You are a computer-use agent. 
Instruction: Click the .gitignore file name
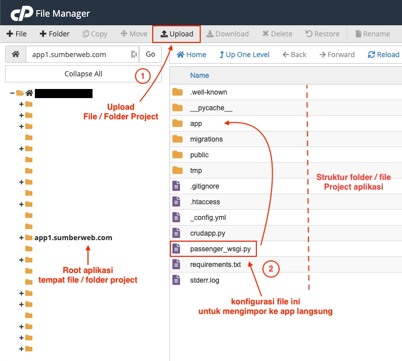point(205,186)
